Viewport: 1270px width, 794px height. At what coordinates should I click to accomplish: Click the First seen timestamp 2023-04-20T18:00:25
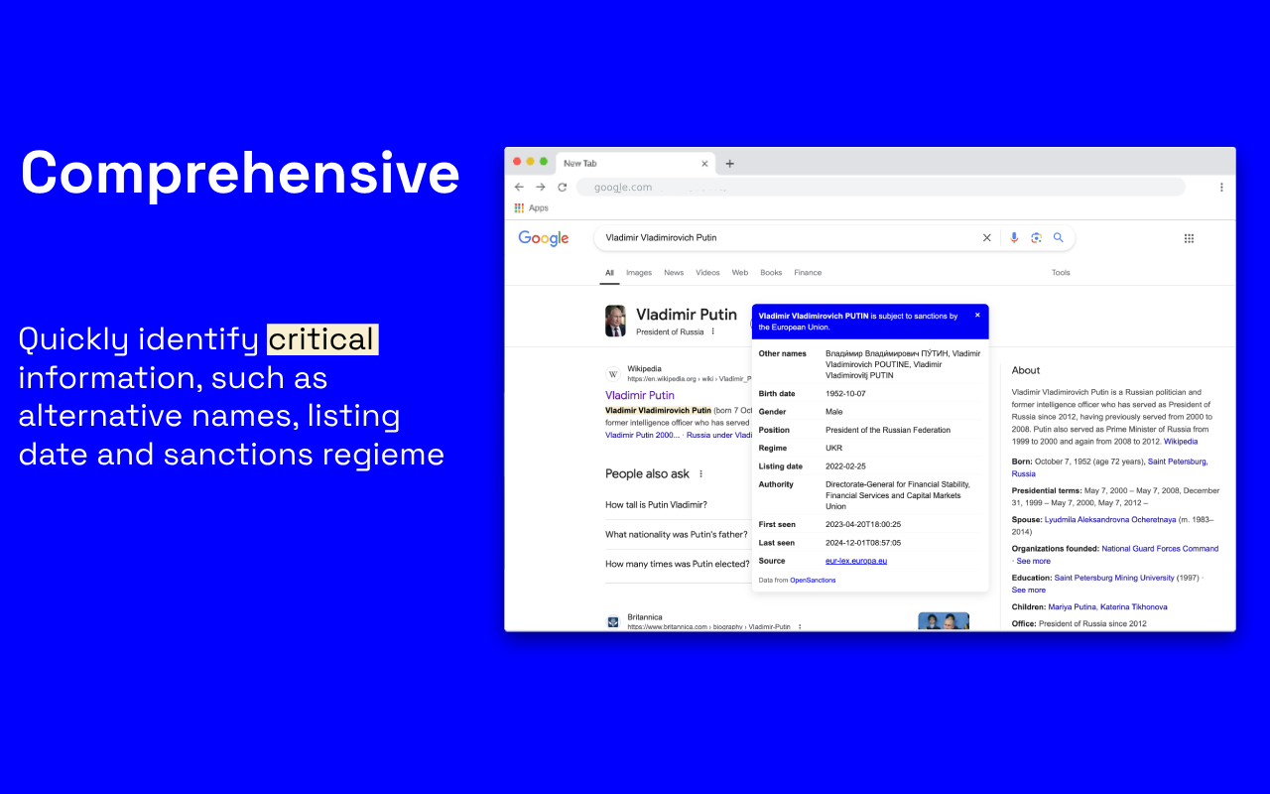(x=863, y=524)
